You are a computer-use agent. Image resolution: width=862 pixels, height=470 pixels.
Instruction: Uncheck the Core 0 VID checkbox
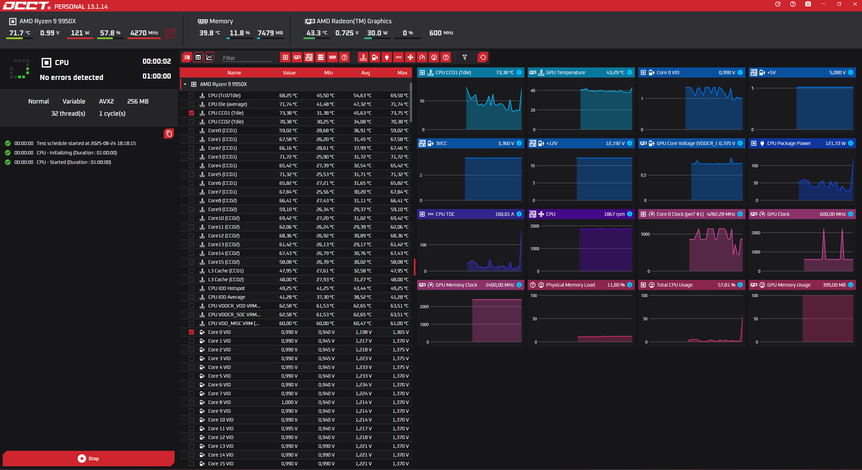pos(191,332)
